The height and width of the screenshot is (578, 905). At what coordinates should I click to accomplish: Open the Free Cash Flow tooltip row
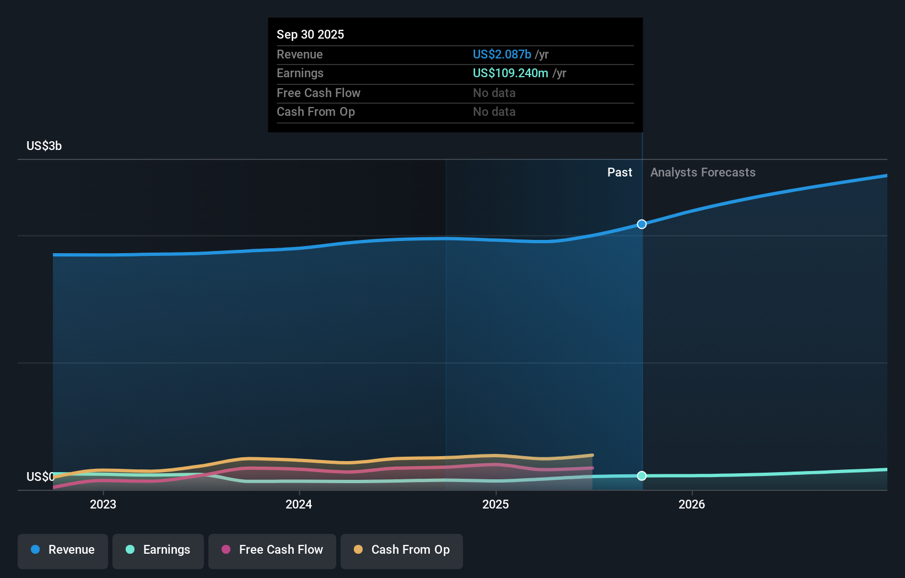(319, 93)
